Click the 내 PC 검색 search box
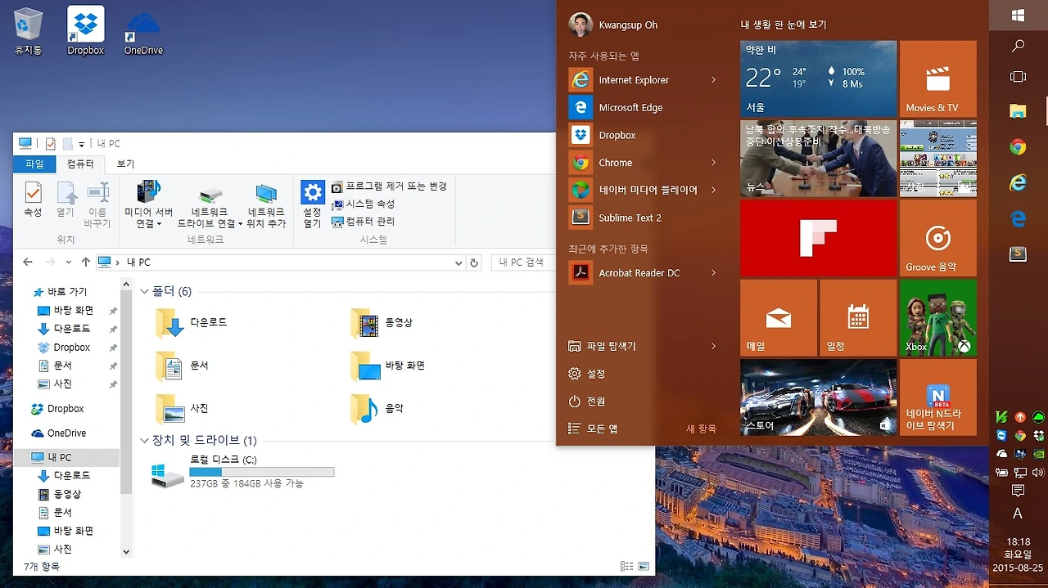Image resolution: width=1048 pixels, height=588 pixels. 524,263
